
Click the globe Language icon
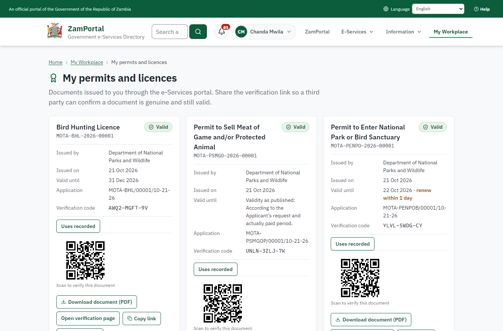tap(386, 9)
